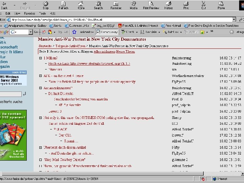244x183 pixels.
Task: Click the popup blocked icon in status bar
Action: (202, 179)
